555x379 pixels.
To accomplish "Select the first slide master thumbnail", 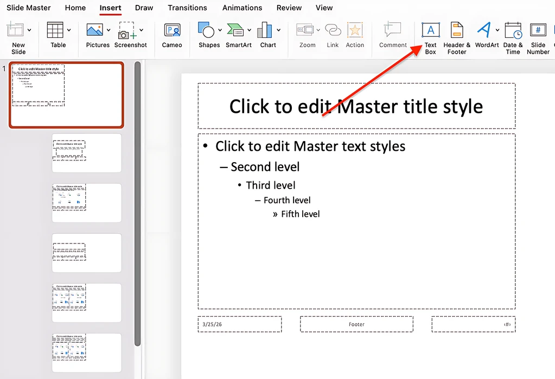I will [66, 95].
